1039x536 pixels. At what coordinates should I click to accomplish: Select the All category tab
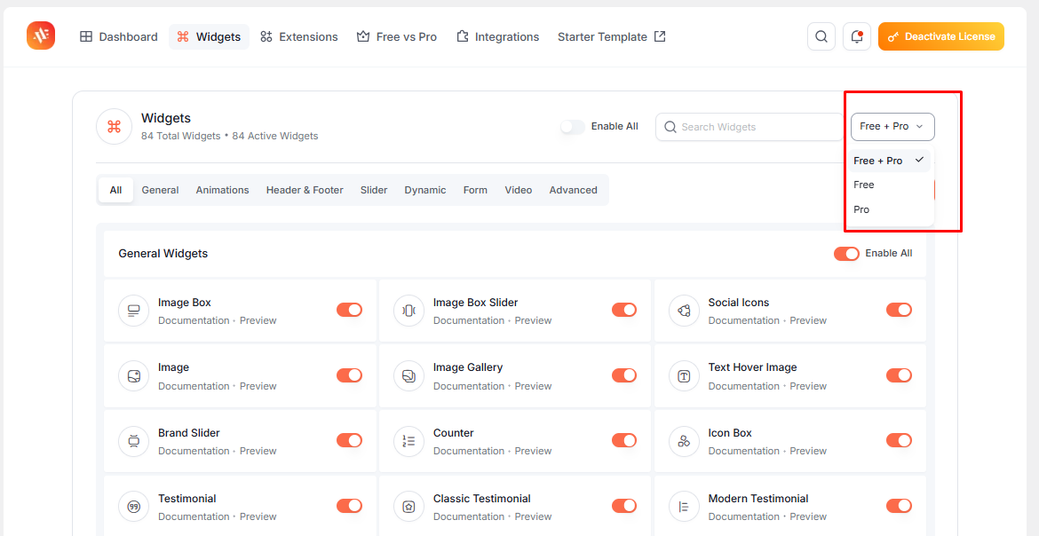click(116, 190)
